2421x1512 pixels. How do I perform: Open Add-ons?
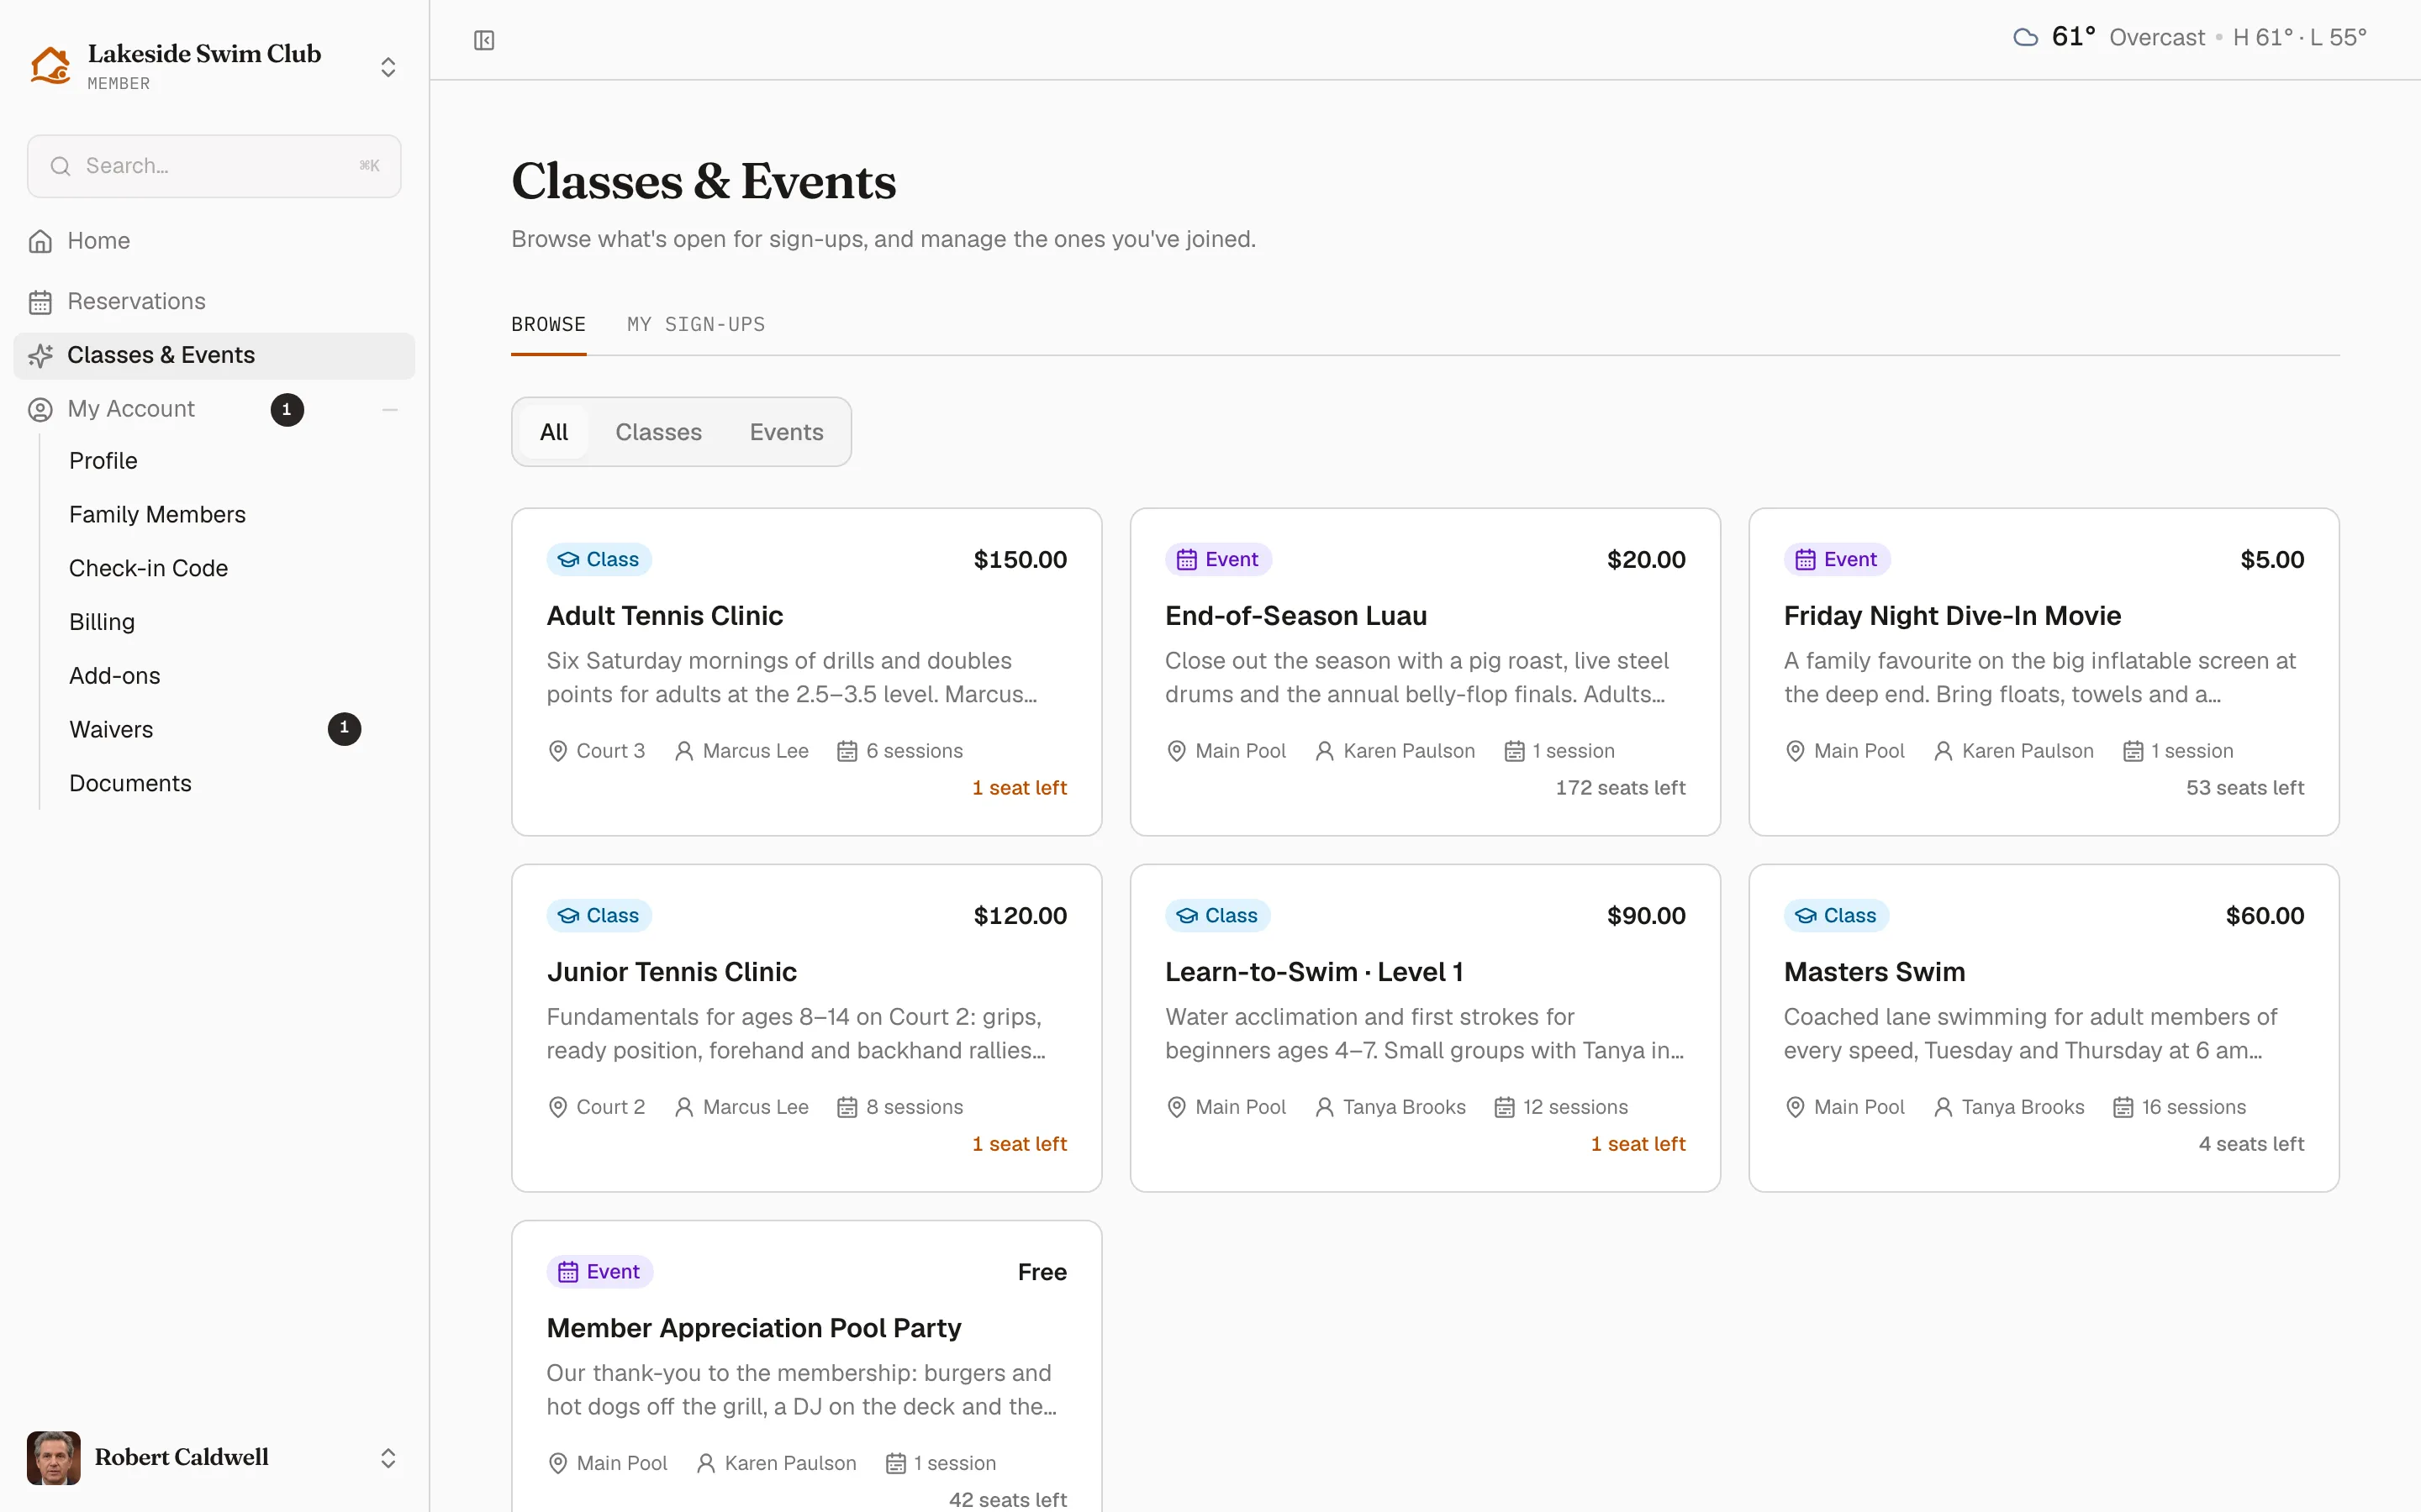coord(114,676)
